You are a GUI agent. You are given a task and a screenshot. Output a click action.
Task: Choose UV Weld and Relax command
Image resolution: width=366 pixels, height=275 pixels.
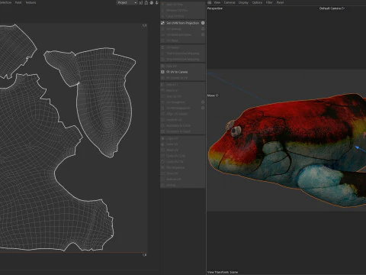click(176, 34)
